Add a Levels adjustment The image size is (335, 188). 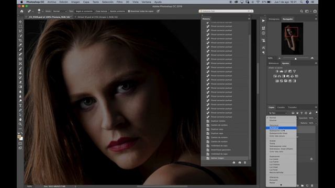[282, 72]
